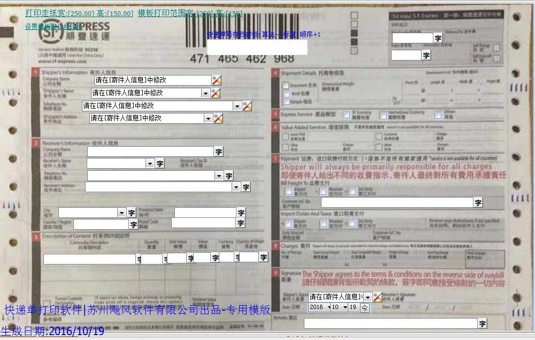Expand the Shipper's Address dropdown
535x340 pixels.
click(x=208, y=118)
